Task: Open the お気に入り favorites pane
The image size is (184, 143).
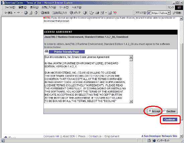Action: pyautogui.click(x=60, y=13)
